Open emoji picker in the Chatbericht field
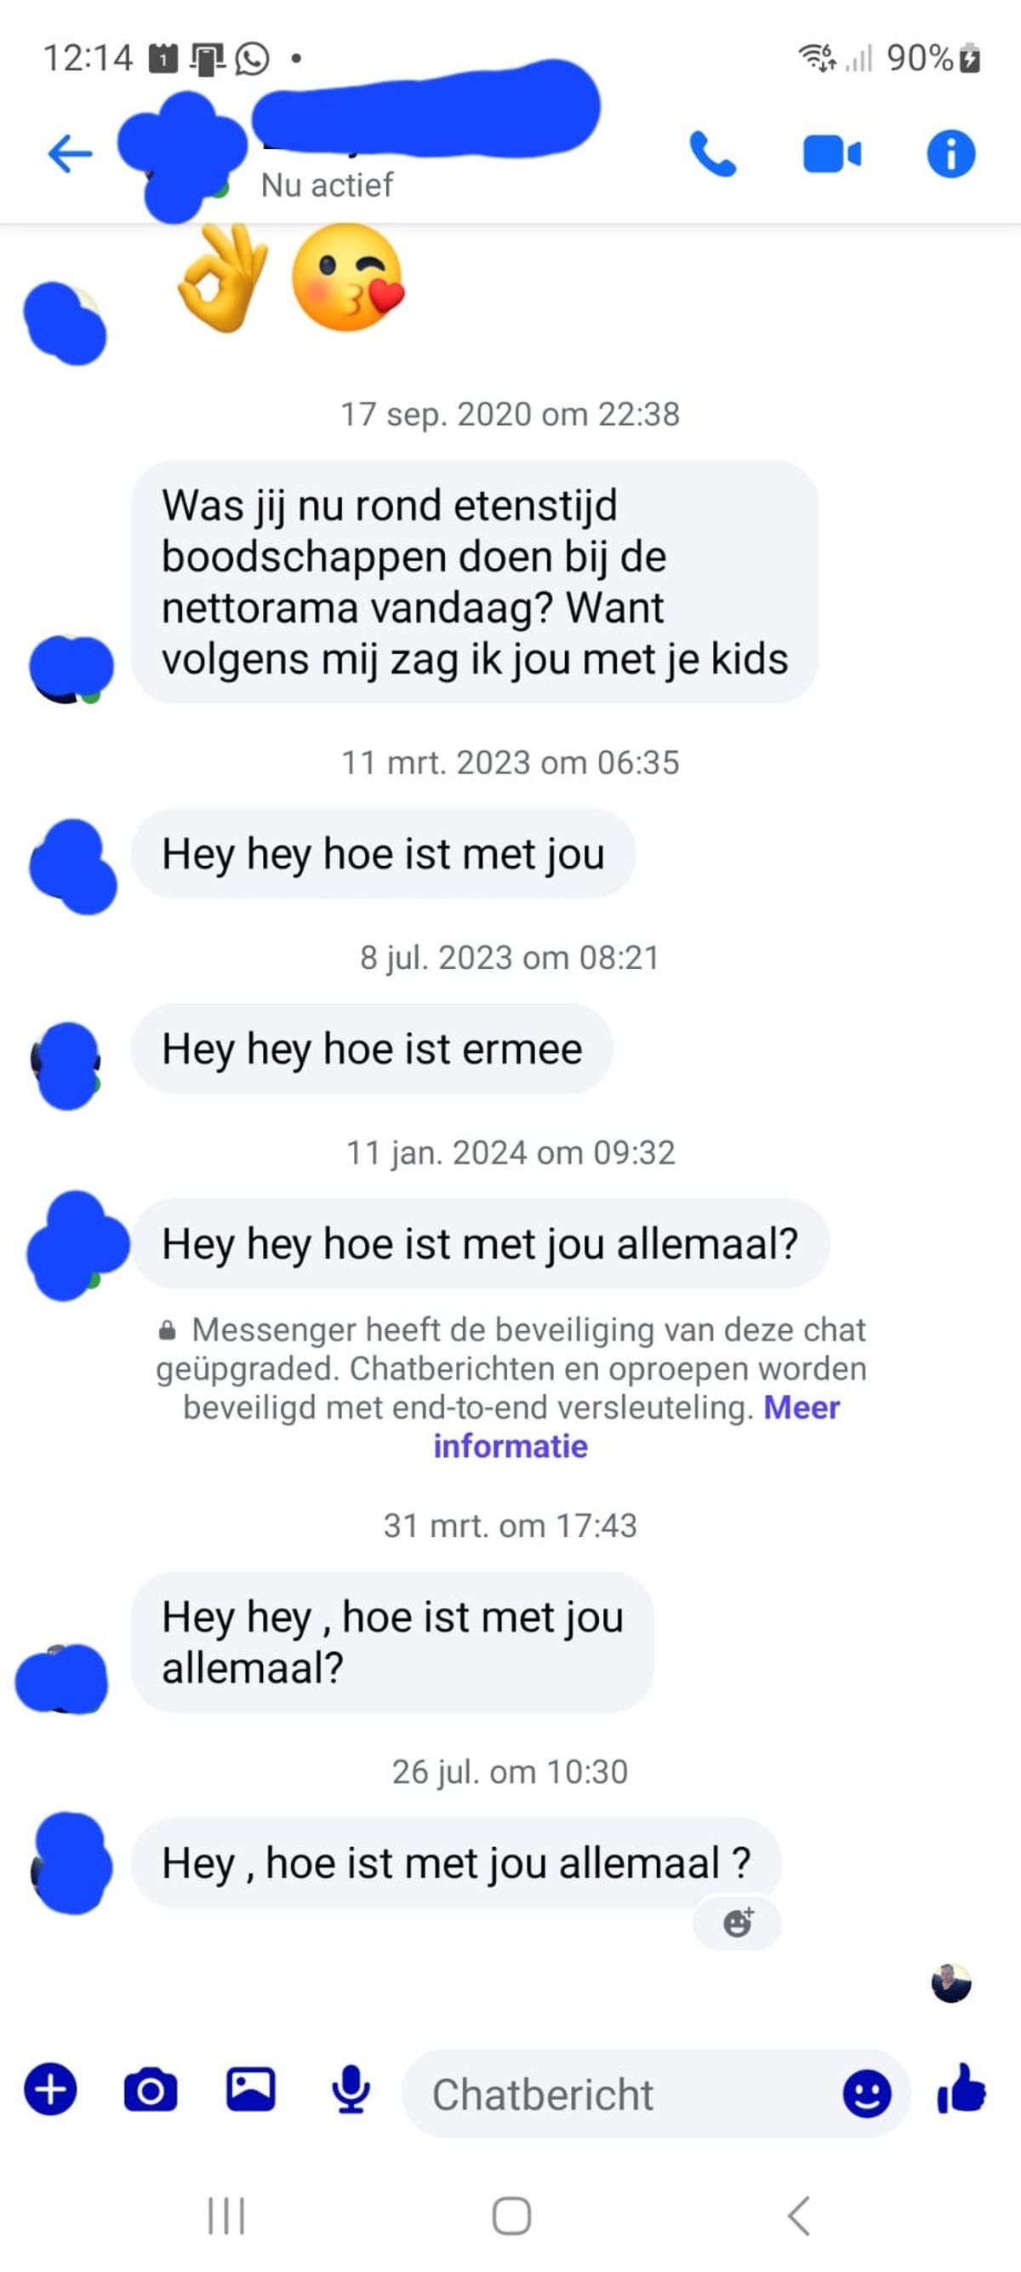The image size is (1021, 2272). 867,2093
